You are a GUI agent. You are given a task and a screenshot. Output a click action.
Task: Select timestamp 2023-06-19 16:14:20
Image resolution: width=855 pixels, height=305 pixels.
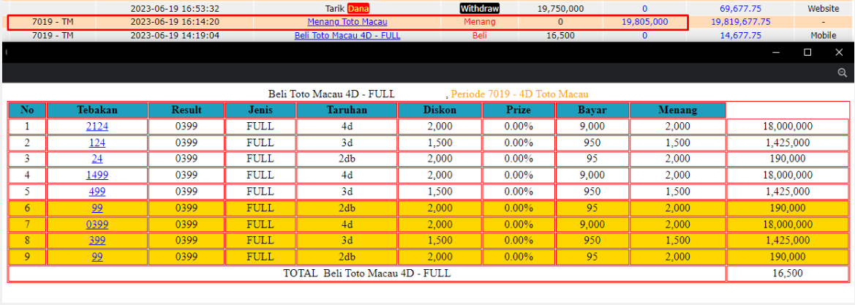175,22
